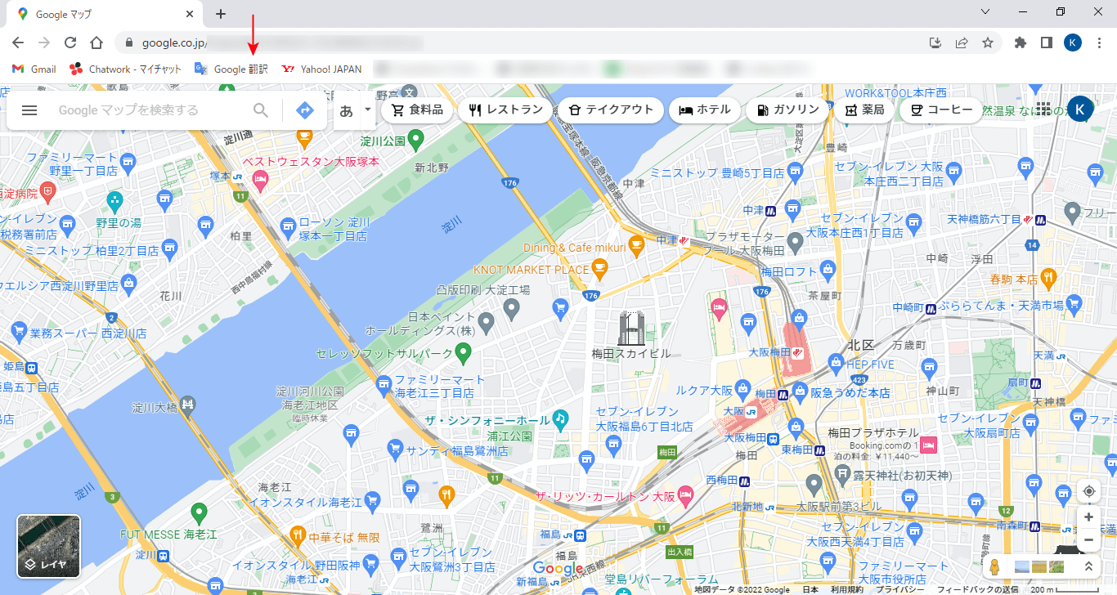The width and height of the screenshot is (1117, 595).
Task: Open a new tab with plus button
Action: [x=221, y=14]
